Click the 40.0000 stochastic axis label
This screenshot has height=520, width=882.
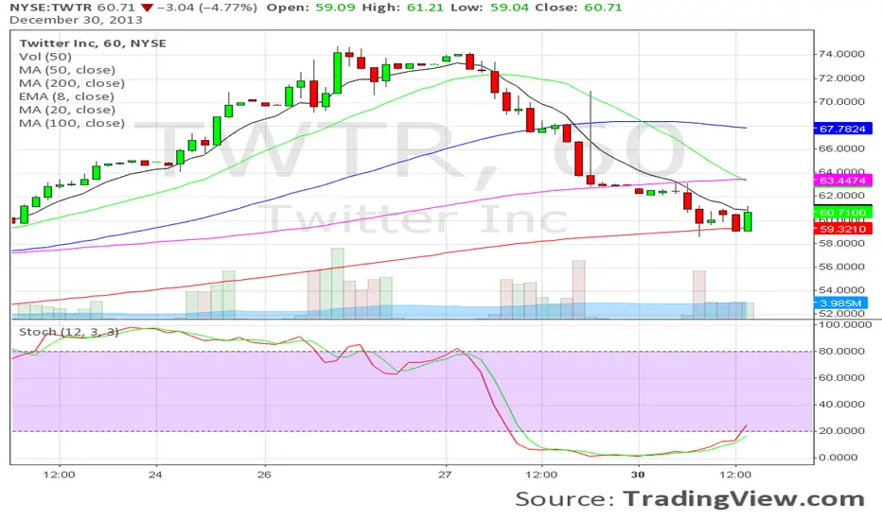point(841,404)
